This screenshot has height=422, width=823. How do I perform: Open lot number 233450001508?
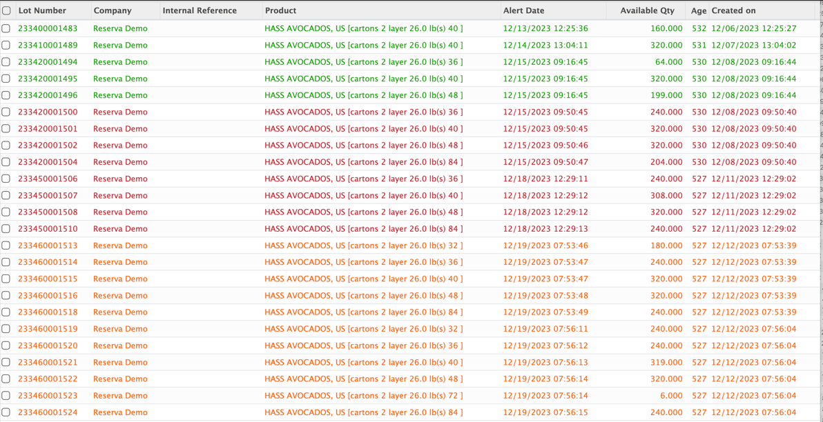pos(48,212)
